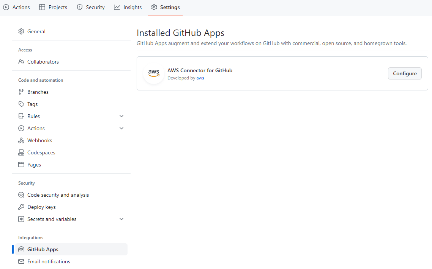Click the AWS Connector app avatar
This screenshot has height=269, width=432.
153,73
